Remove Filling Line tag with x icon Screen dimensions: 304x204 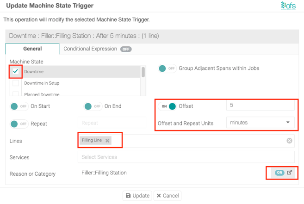(x=107, y=141)
